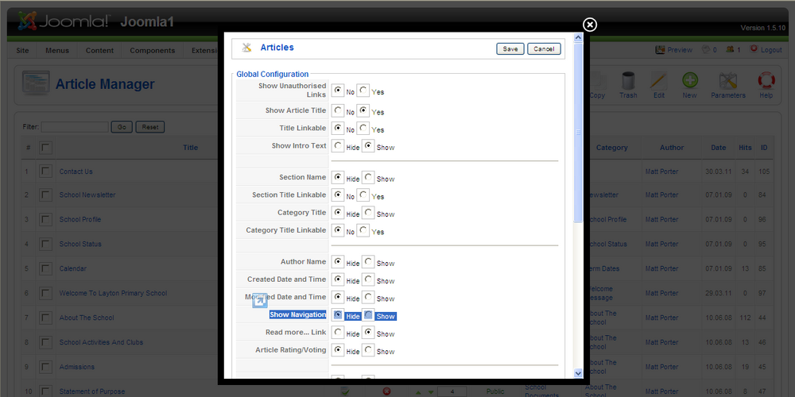Click the Preview icon in header

(x=660, y=49)
